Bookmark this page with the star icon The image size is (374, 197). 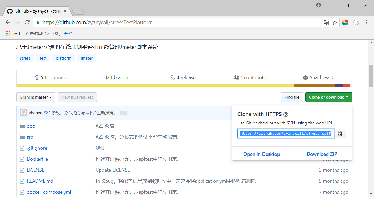335,23
